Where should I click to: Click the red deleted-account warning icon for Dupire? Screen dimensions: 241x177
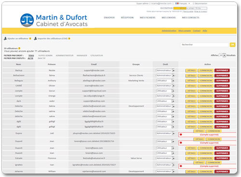point(181,134)
